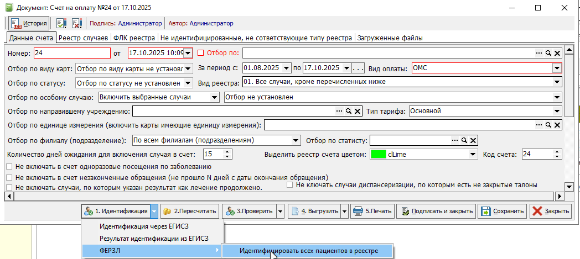Click the red cross unsign document icon
The width and height of the screenshot is (580, 259).
(x=77, y=23)
